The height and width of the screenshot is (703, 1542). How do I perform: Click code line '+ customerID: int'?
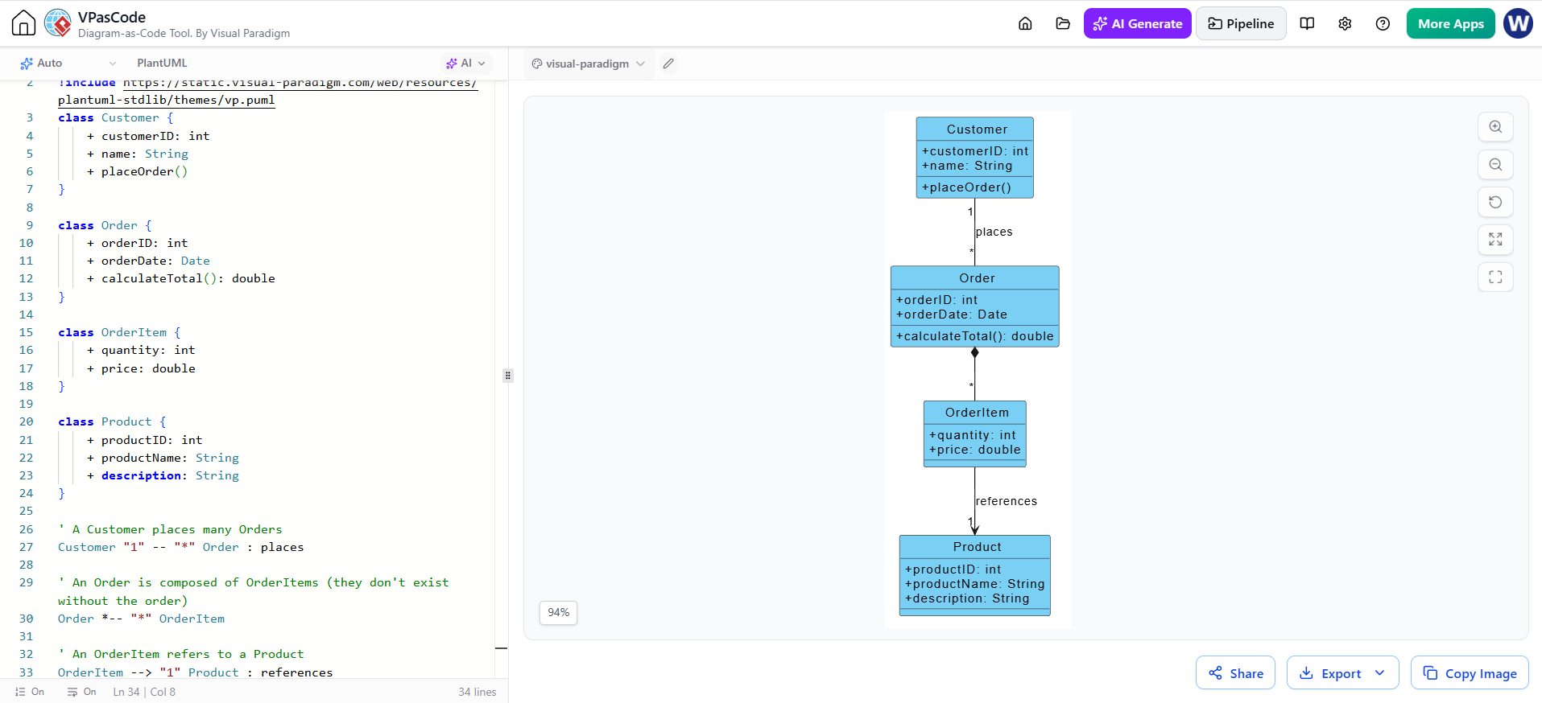pyautogui.click(x=148, y=136)
